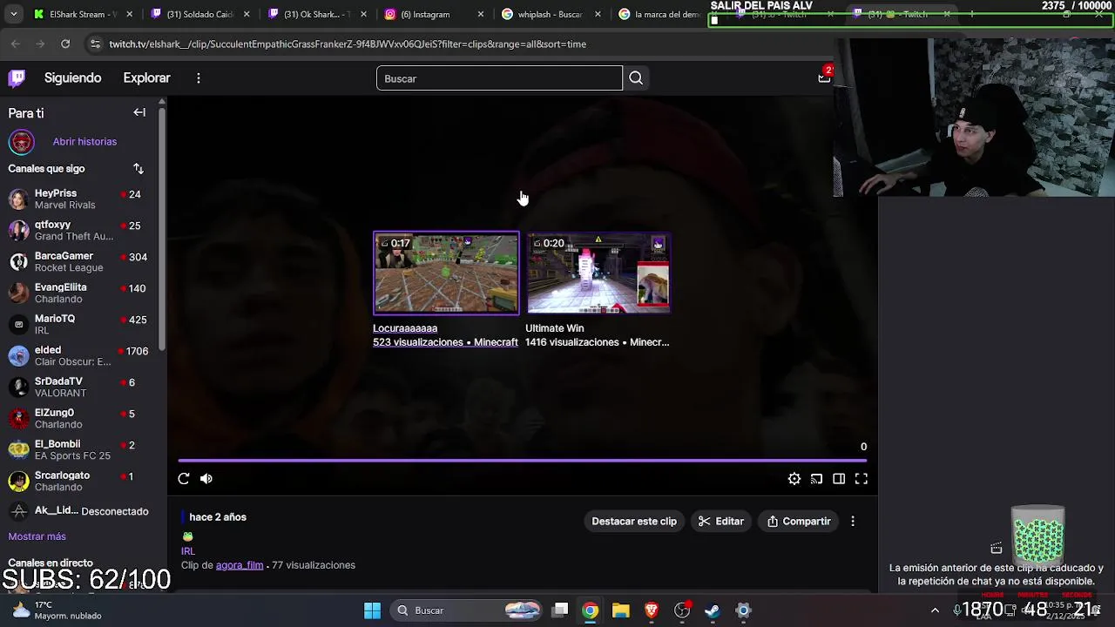1115x627 pixels.
Task: Play the Locuraaaaaaa clip thumbnail
Action: point(446,273)
